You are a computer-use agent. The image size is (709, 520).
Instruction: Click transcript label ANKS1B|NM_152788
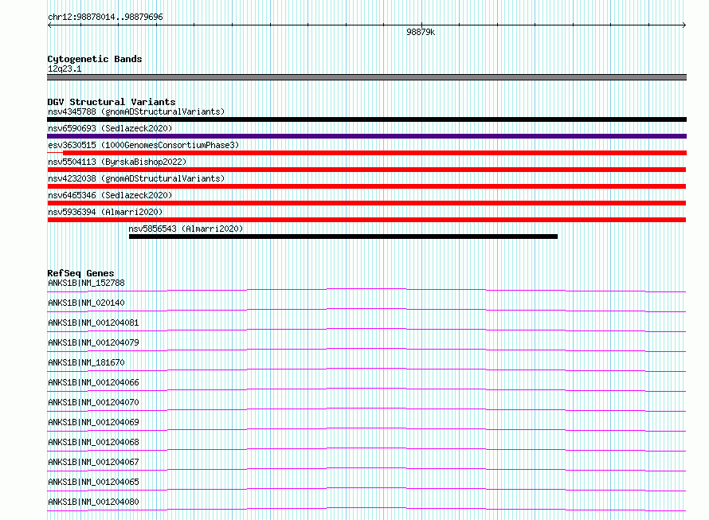(86, 283)
